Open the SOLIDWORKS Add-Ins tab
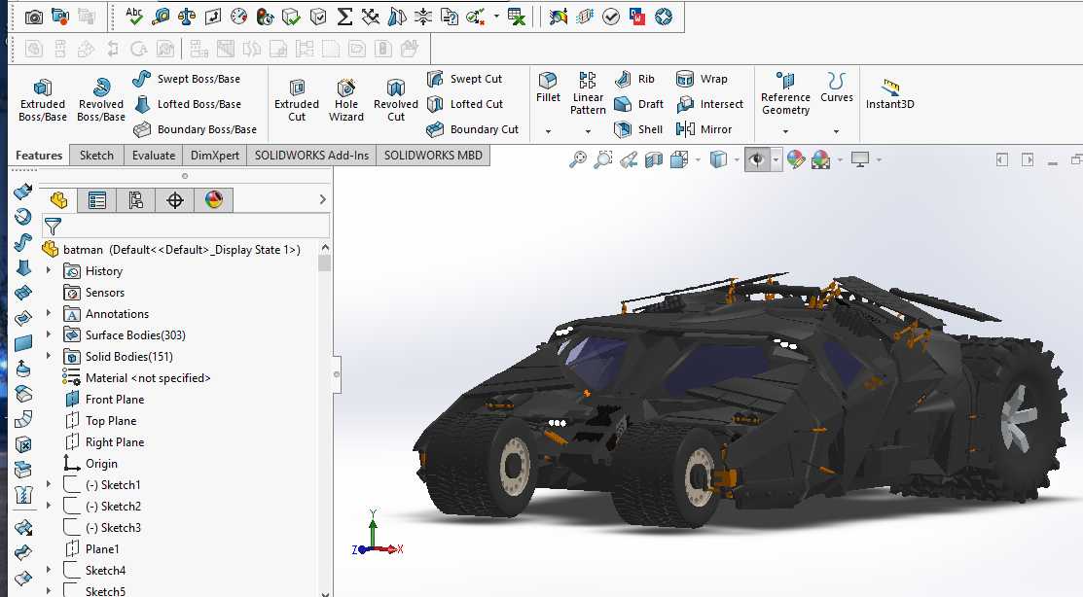Image resolution: width=1083 pixels, height=597 pixels. click(311, 156)
